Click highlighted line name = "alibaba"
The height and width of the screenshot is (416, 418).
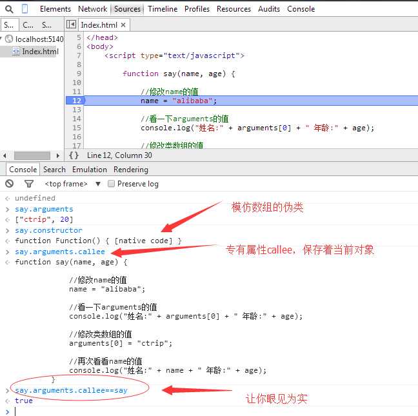pyautogui.click(x=251, y=101)
